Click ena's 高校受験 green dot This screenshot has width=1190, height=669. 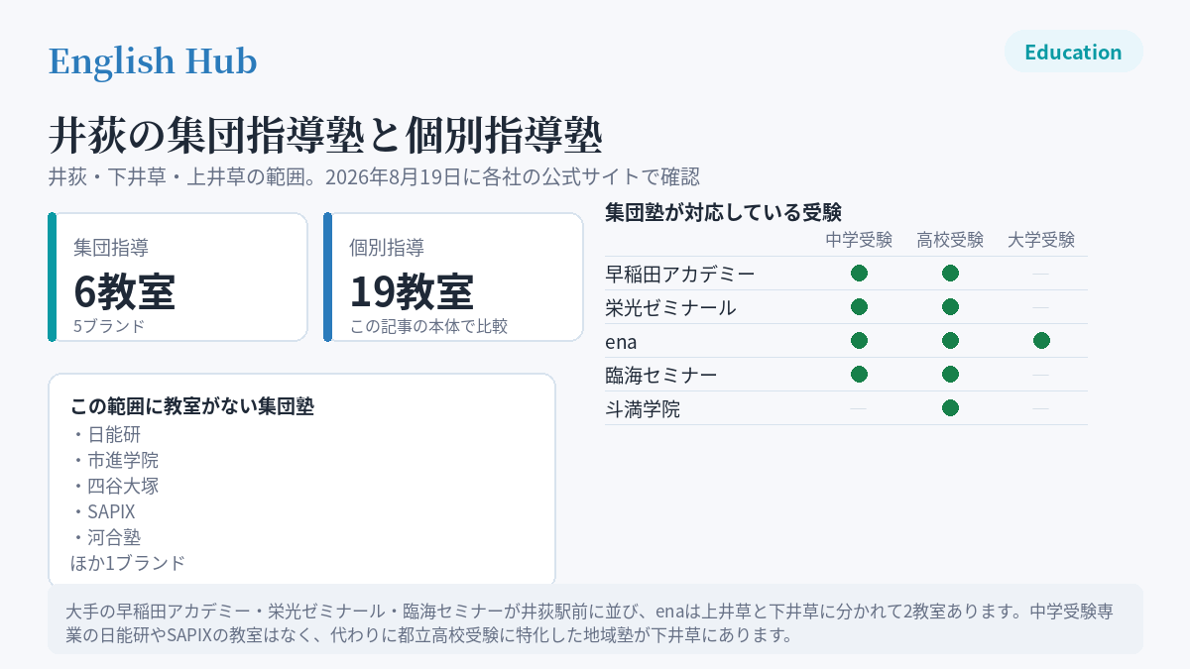950,341
